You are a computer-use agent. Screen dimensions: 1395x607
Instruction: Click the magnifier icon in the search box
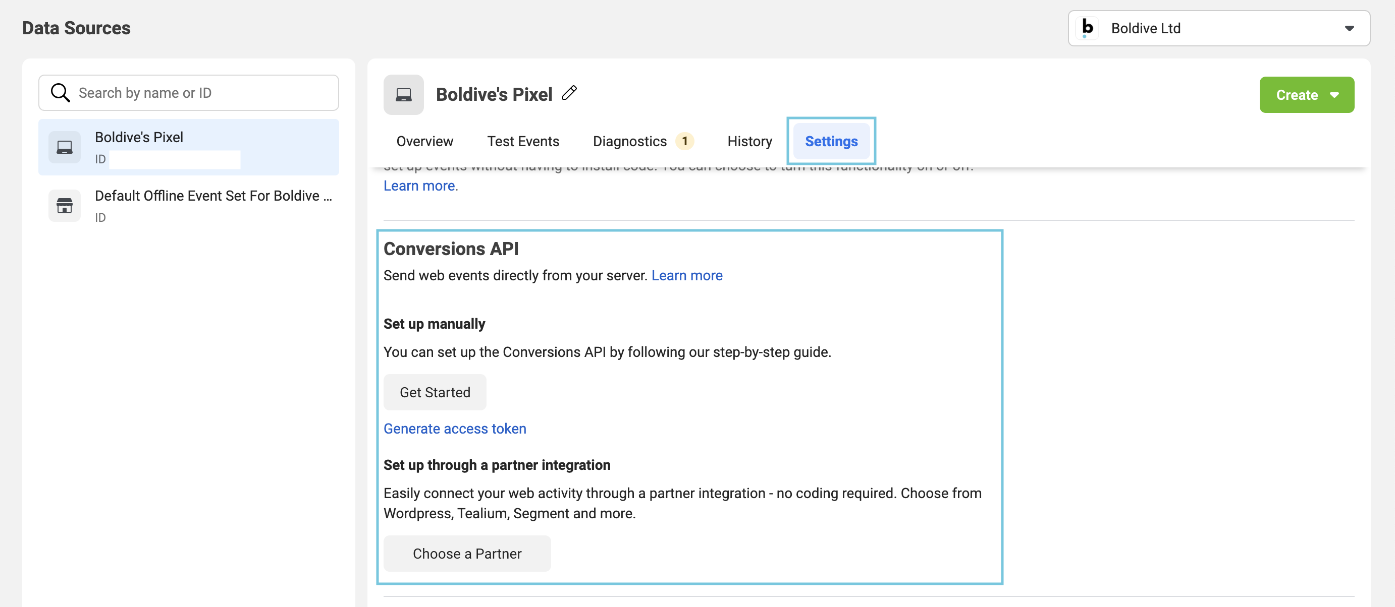pyautogui.click(x=60, y=92)
